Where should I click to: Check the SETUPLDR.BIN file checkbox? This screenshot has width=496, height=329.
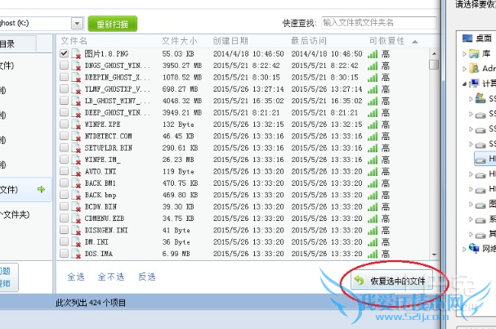(64, 147)
